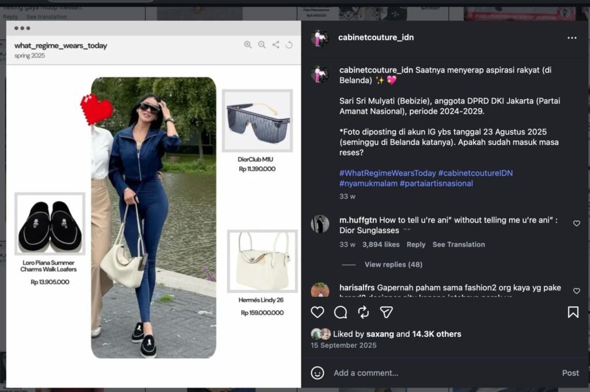Click the Loro Piana loafers thumbnail
Viewport: 590px width, 392px height.
pyautogui.click(x=50, y=224)
